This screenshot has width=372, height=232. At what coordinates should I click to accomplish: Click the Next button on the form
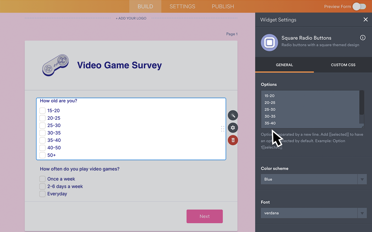pyautogui.click(x=205, y=216)
